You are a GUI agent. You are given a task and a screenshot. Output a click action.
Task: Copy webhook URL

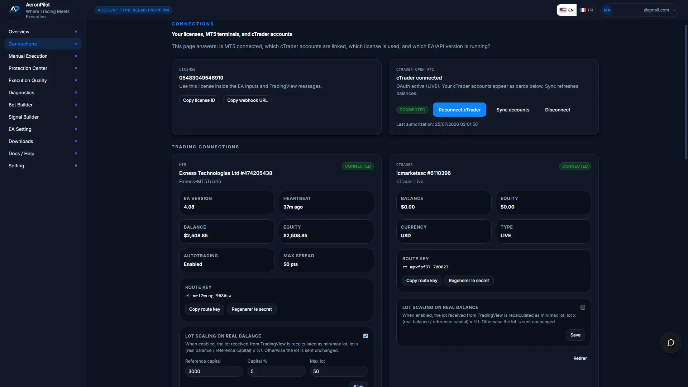coord(247,100)
